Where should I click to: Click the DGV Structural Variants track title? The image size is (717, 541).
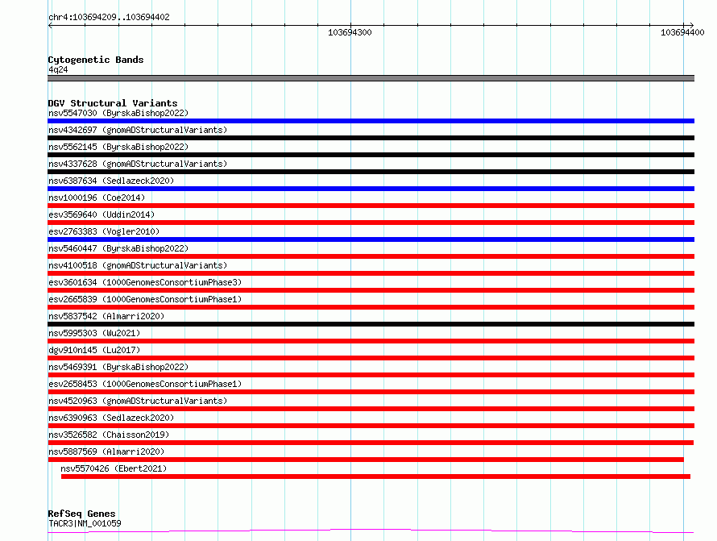pos(113,103)
